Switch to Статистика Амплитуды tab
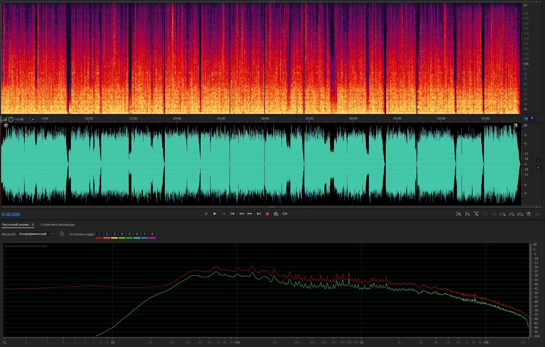Image resolution: width=545 pixels, height=347 pixels. 58,225
